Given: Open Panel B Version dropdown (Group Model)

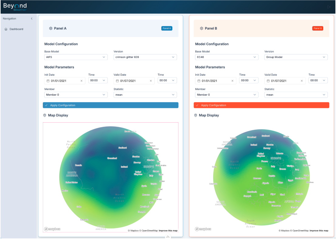Looking at the screenshot, I should (x=296, y=57).
